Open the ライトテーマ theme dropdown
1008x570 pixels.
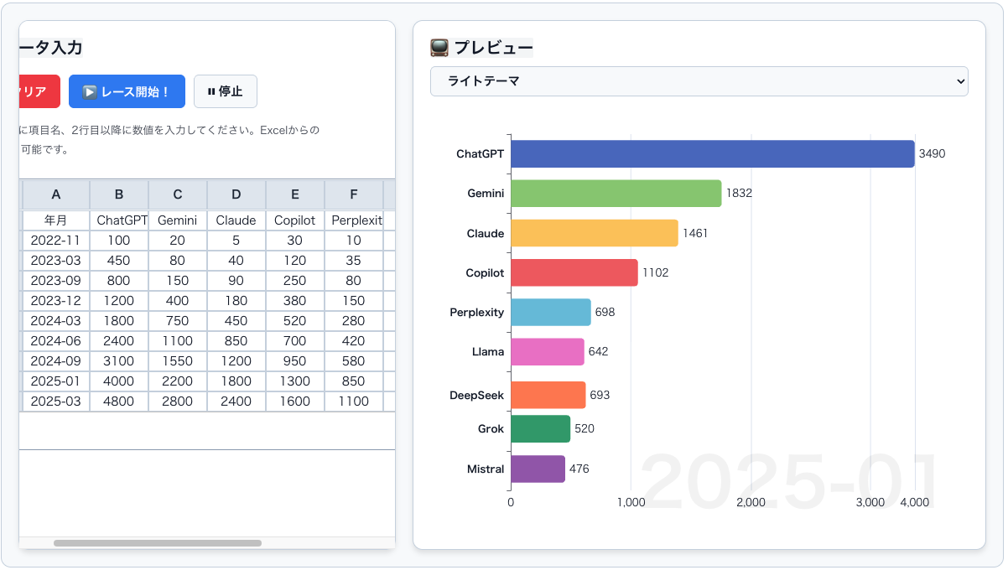699,81
